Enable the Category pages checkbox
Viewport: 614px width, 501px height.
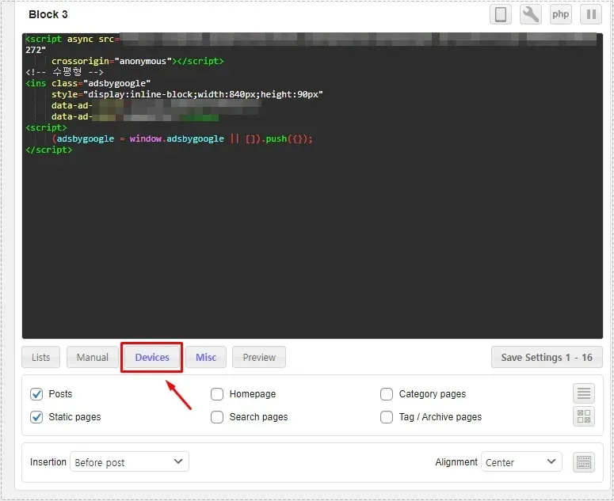pyautogui.click(x=387, y=394)
